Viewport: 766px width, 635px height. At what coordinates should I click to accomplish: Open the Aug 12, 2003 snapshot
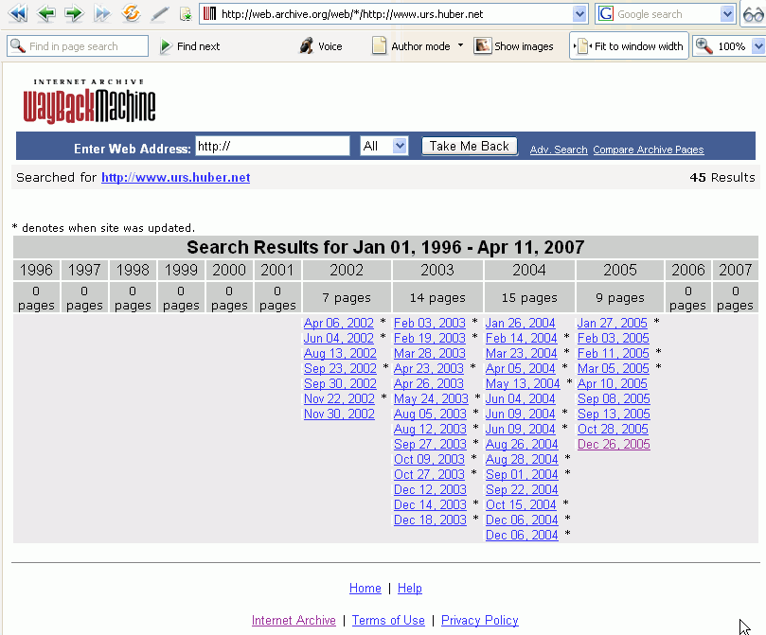pos(430,429)
